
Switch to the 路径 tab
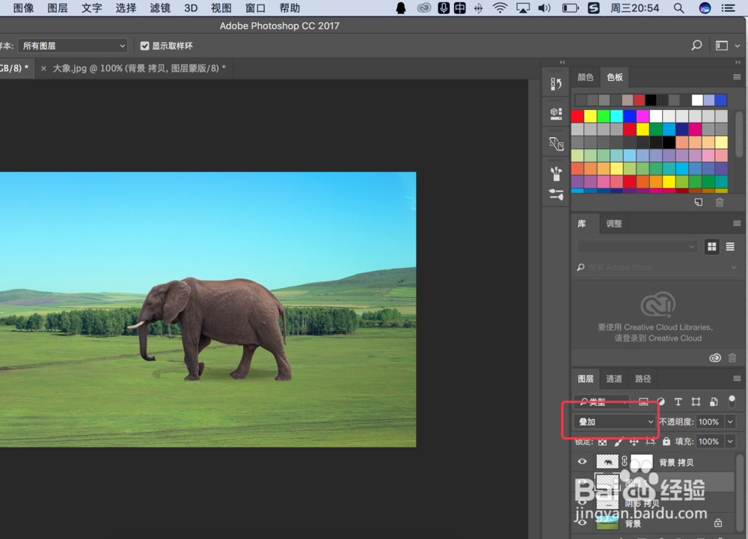click(643, 379)
